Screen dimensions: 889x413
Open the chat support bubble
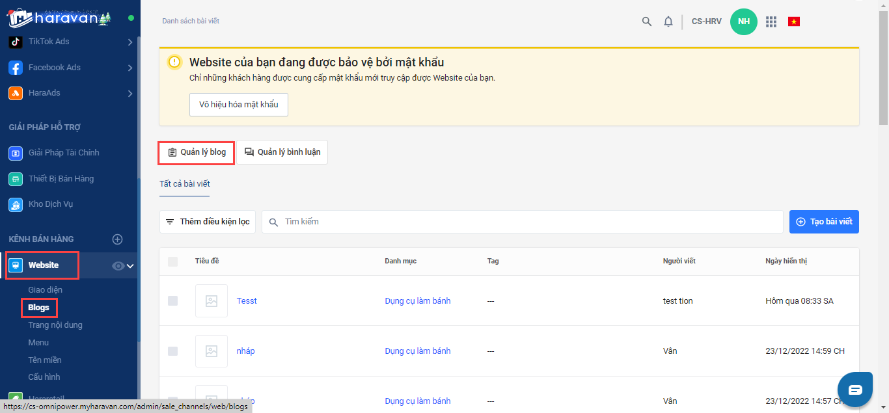855,390
